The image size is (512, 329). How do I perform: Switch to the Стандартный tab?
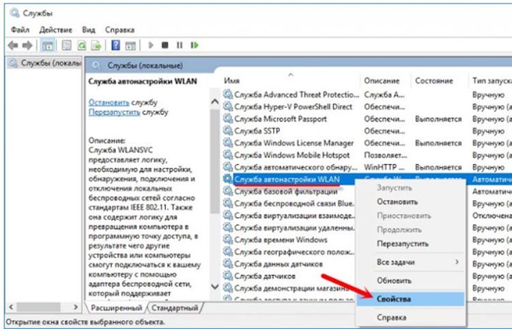(x=175, y=308)
